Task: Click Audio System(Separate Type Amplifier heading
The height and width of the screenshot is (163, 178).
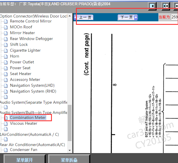Action: coord(34,102)
